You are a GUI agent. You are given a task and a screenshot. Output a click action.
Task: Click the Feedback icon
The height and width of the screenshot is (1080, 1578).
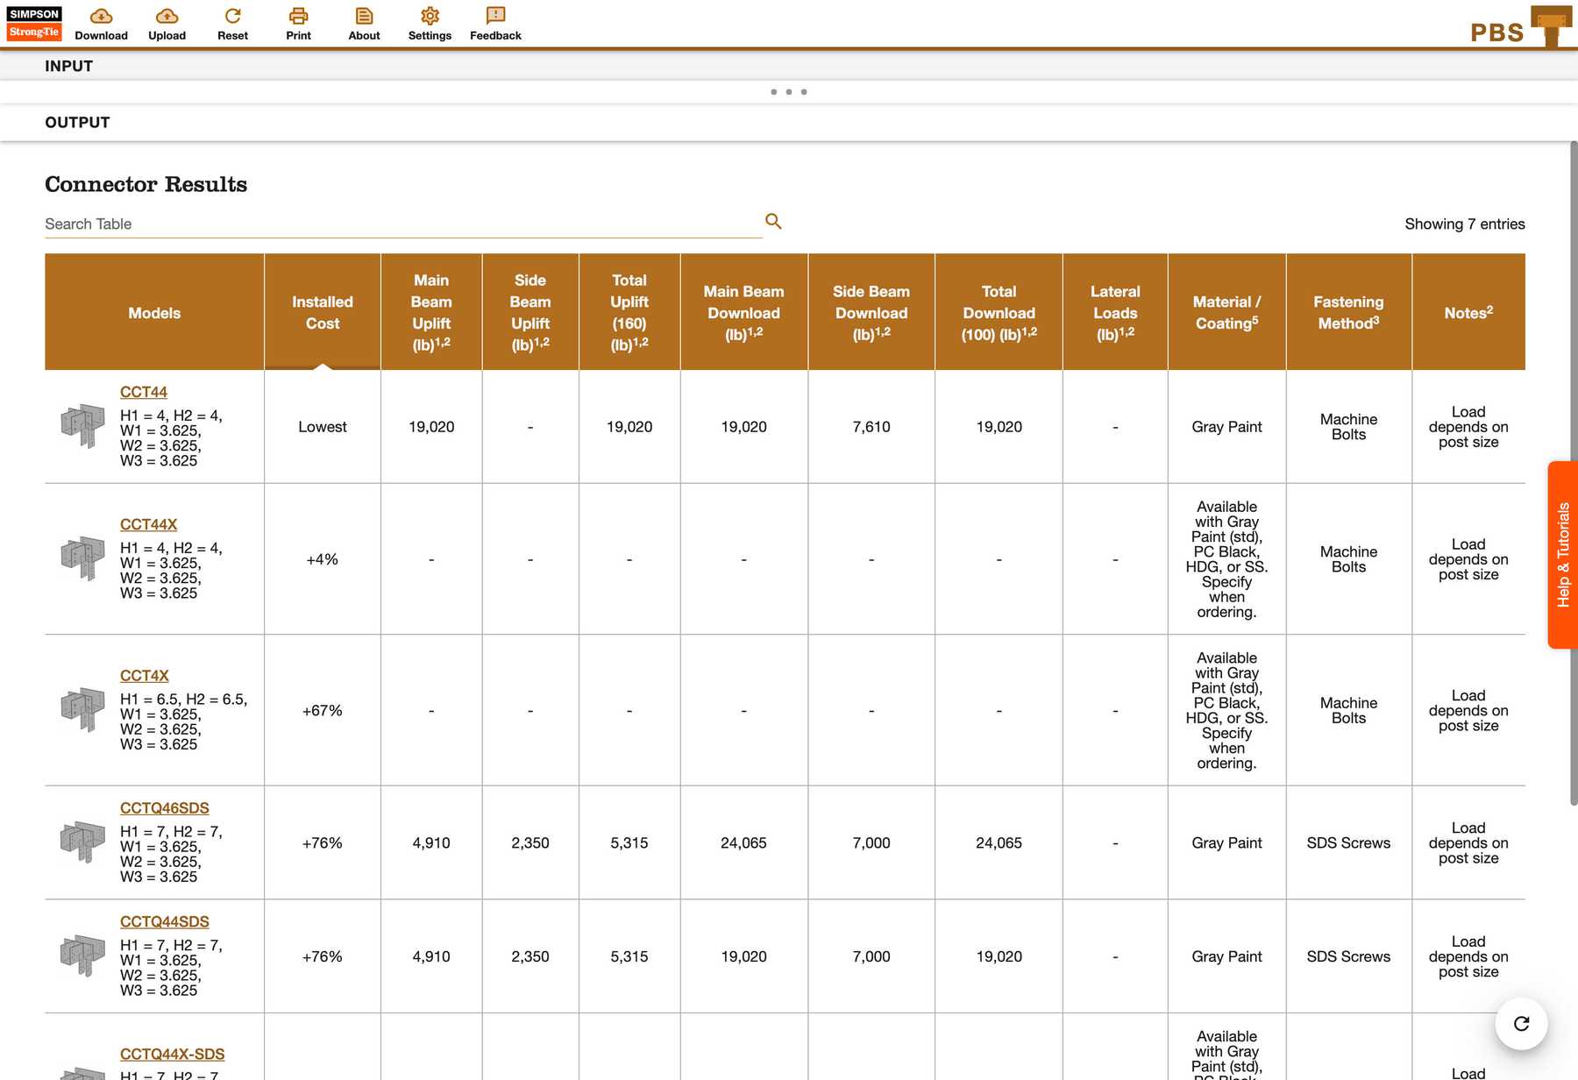[x=495, y=16]
